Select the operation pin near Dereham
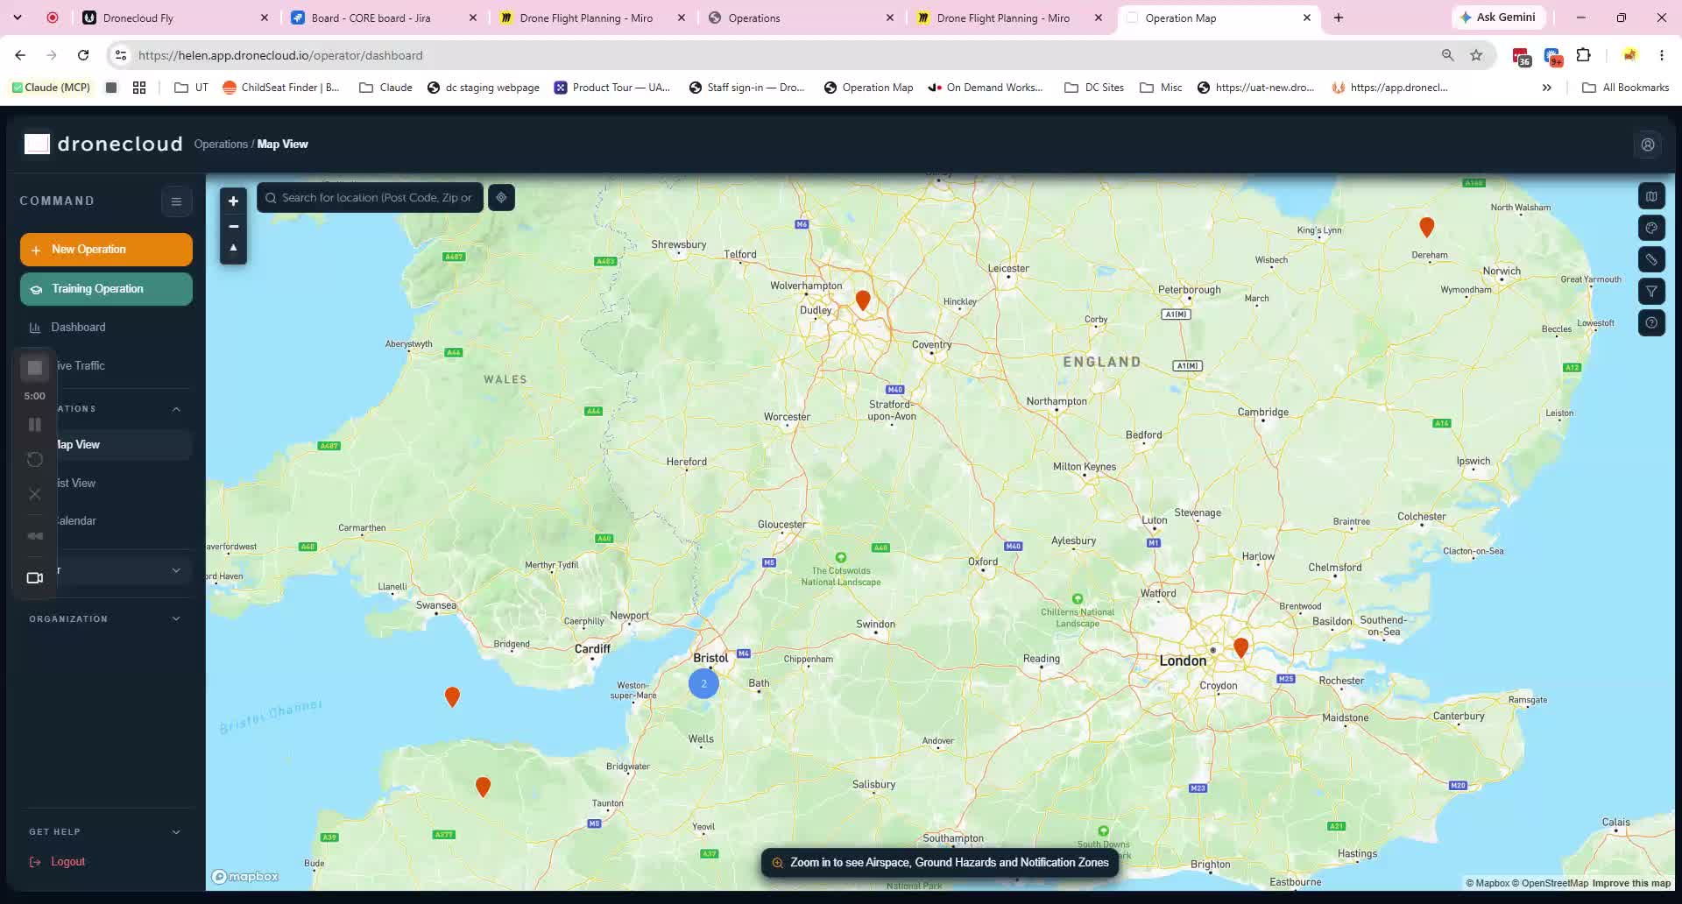Viewport: 1682px width, 904px height. point(1426,227)
